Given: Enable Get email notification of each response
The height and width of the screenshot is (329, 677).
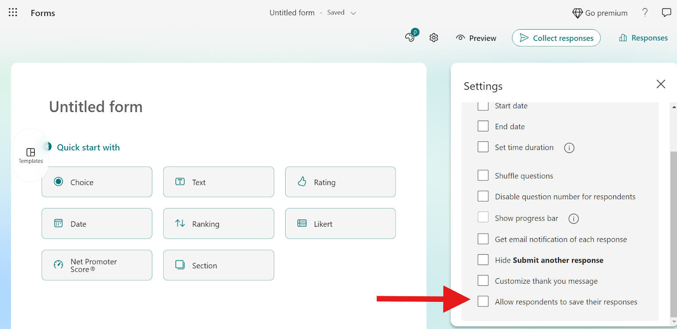Looking at the screenshot, I should (x=483, y=239).
